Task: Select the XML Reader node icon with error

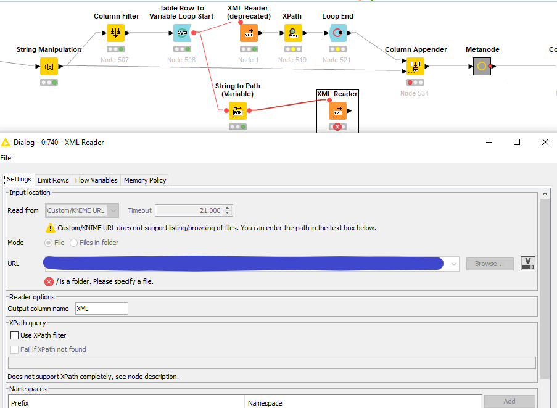Action: 337,110
